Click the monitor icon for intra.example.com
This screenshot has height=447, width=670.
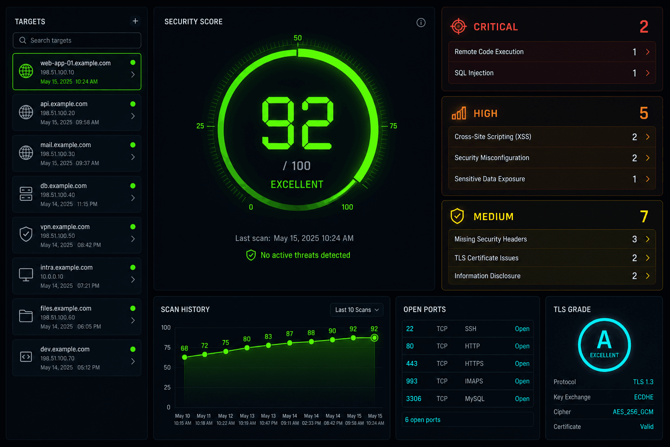(26, 275)
